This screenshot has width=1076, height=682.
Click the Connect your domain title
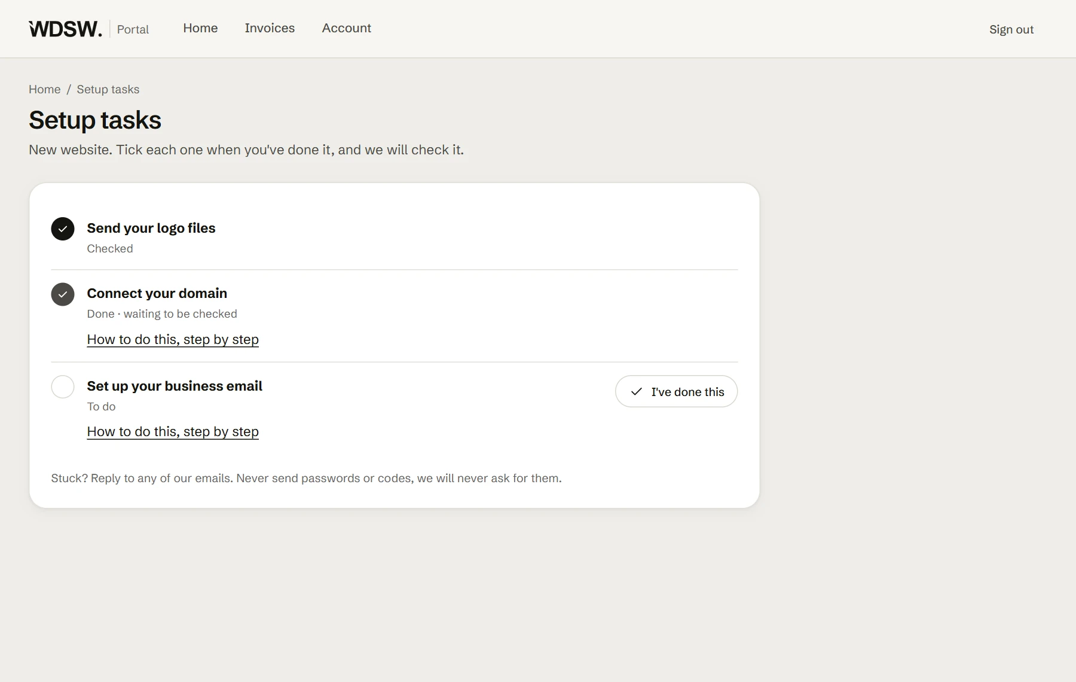coord(157,293)
